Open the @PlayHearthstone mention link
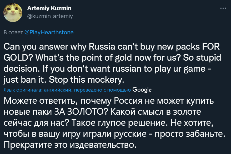Screen dimensions: 231x154 point(49,33)
